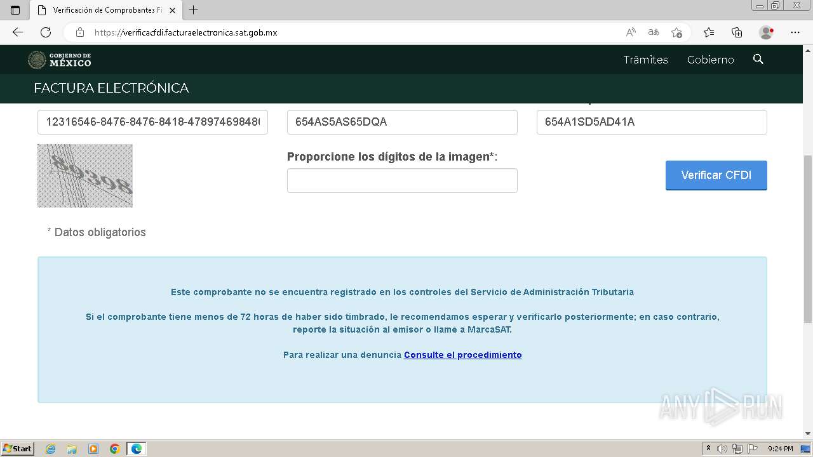Show hidden tray icons arrow
The width and height of the screenshot is (813, 457).
pos(708,449)
